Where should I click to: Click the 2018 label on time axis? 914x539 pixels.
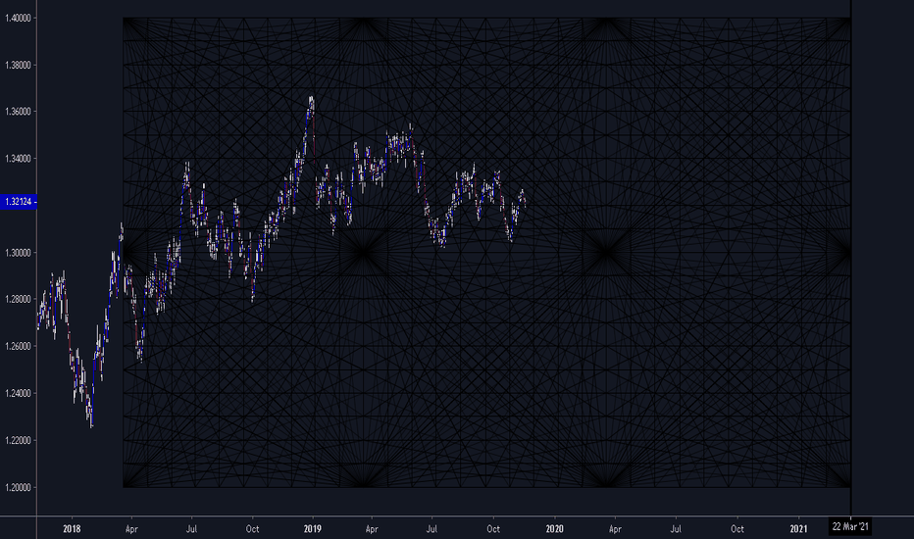point(71,527)
